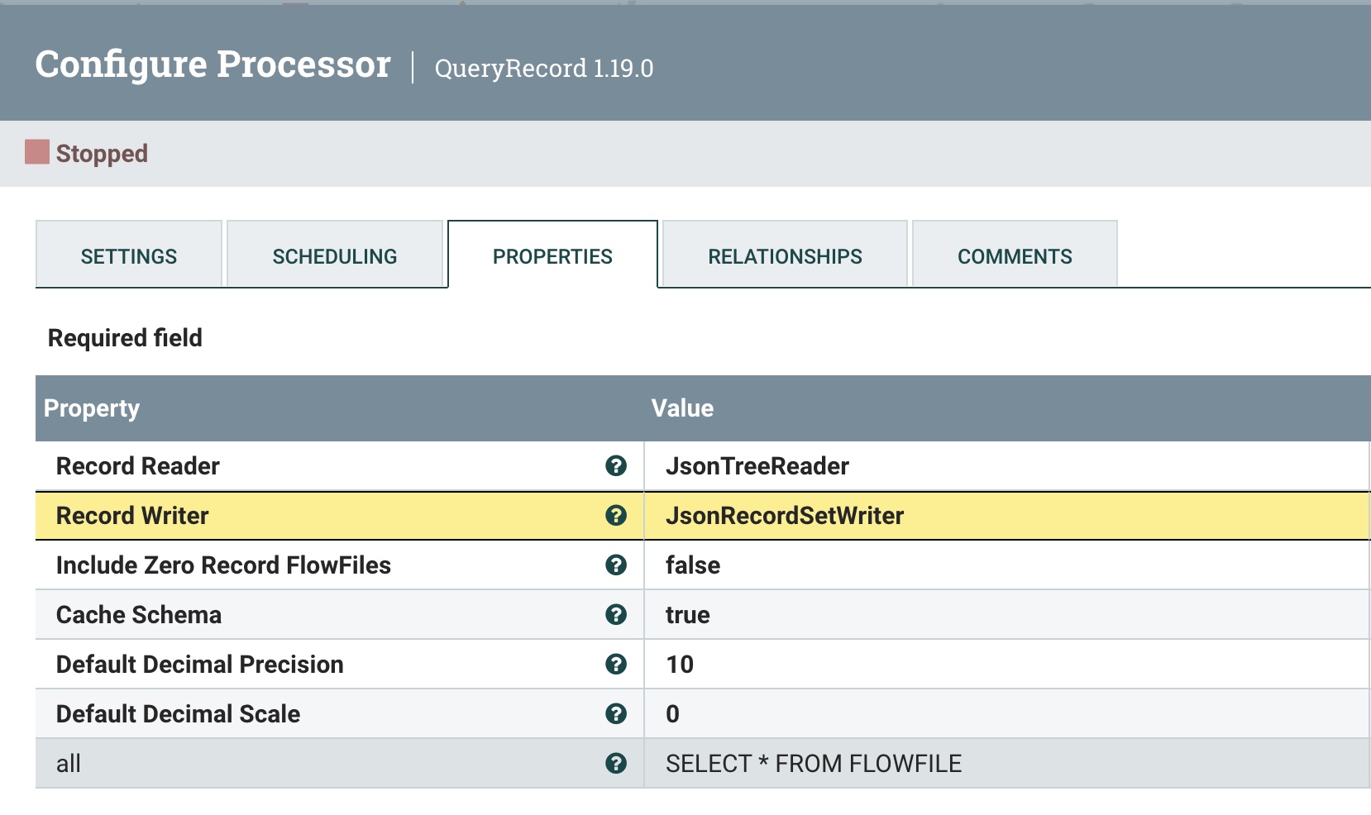The height and width of the screenshot is (815, 1371).
Task: Open help for Record Reader property
Action: pyautogui.click(x=614, y=465)
